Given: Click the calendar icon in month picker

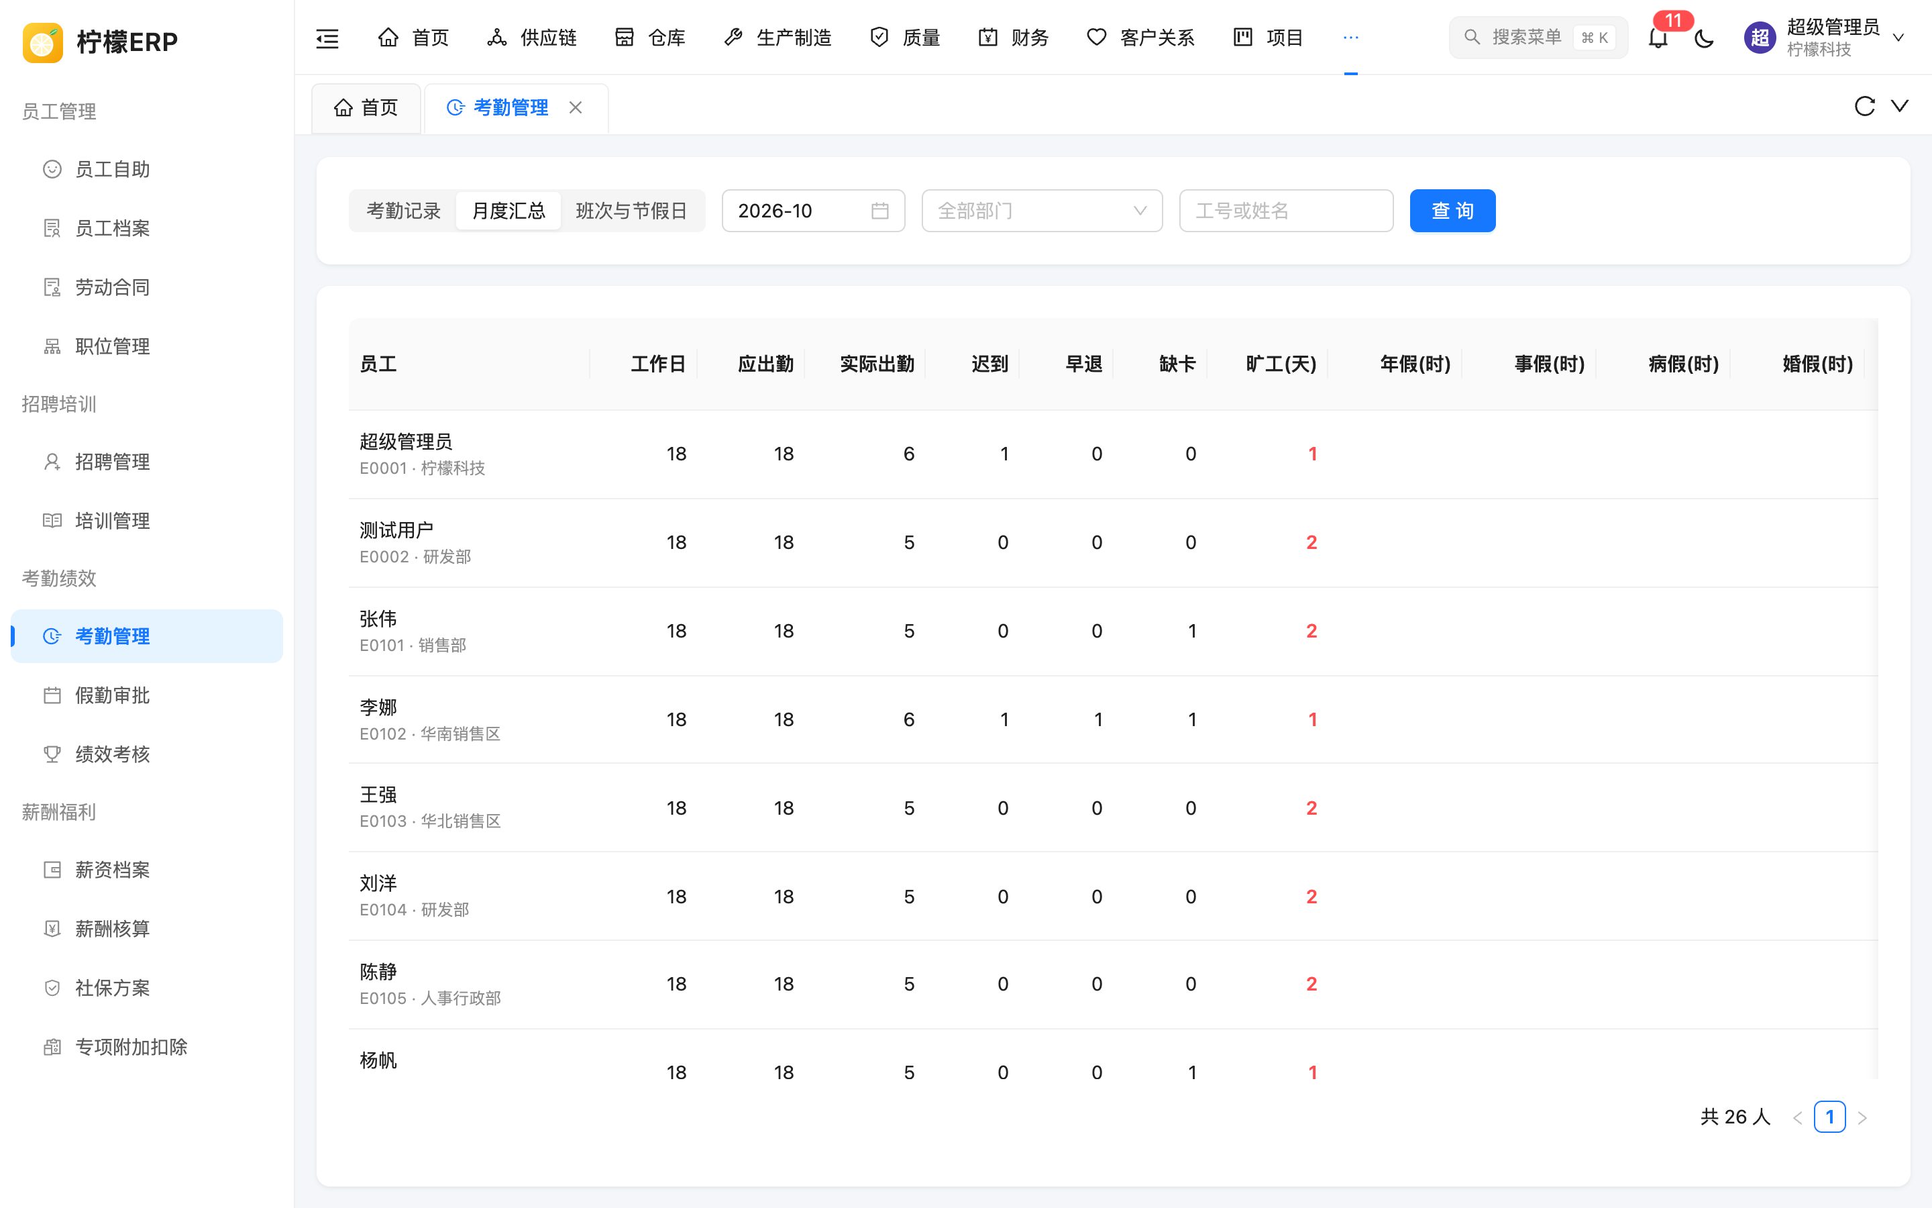Looking at the screenshot, I should pyautogui.click(x=879, y=211).
